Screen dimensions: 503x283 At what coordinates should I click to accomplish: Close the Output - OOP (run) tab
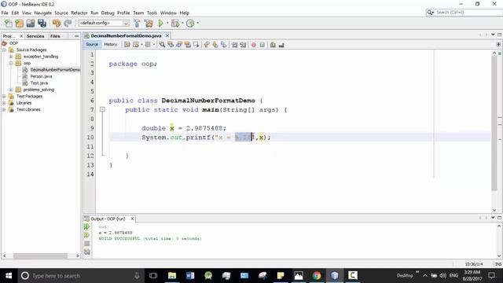click(132, 219)
